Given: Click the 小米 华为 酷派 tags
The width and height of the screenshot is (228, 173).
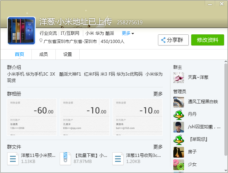Looking at the screenshot, I should pos(100,33).
